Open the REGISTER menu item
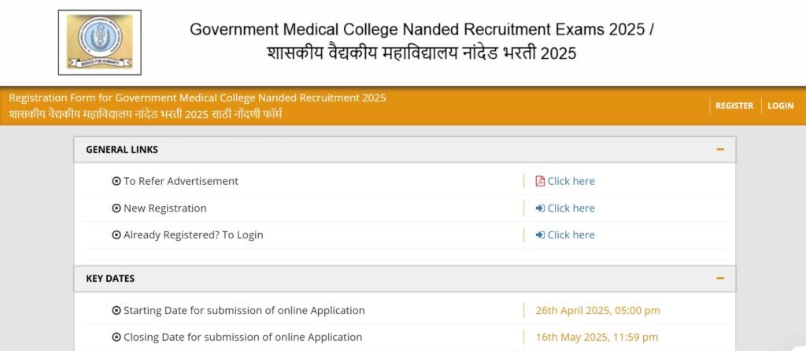The image size is (806, 351). tap(734, 105)
